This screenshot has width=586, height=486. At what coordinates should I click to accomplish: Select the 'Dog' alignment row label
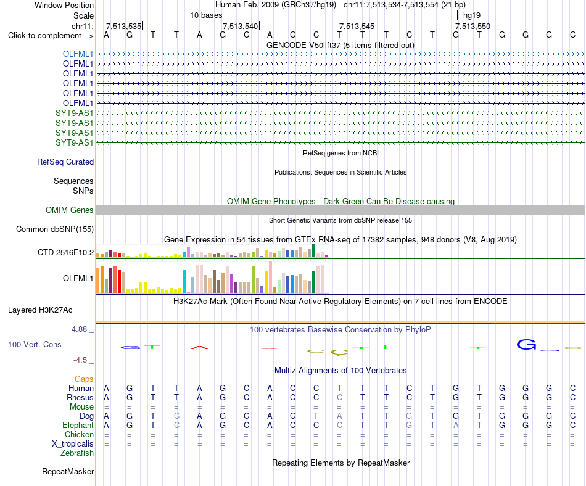[x=86, y=416]
